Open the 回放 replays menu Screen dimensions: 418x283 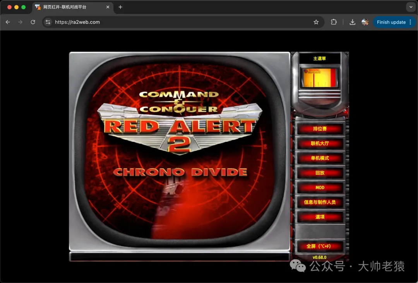(x=320, y=173)
